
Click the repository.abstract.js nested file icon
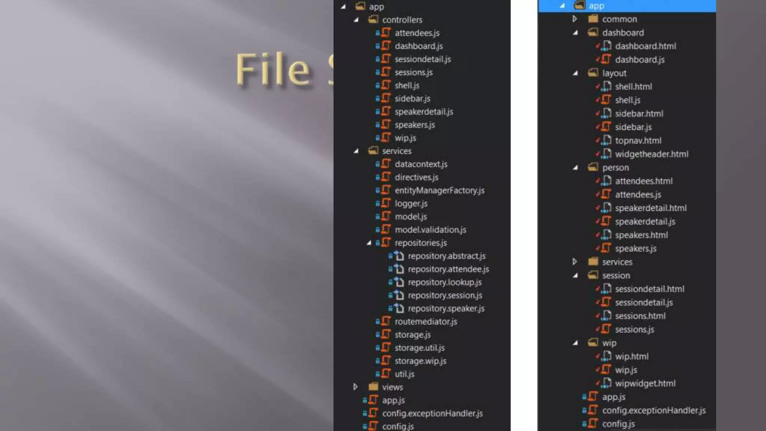[399, 256]
